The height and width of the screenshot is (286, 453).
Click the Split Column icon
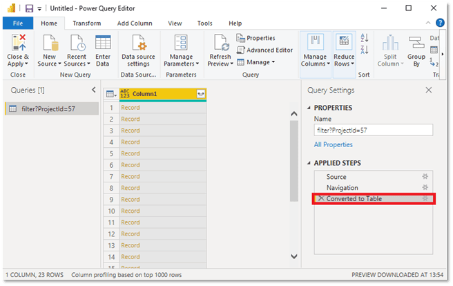390,42
